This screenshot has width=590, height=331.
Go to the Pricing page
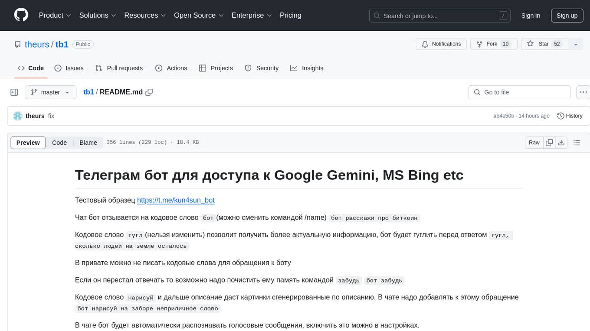(x=291, y=15)
